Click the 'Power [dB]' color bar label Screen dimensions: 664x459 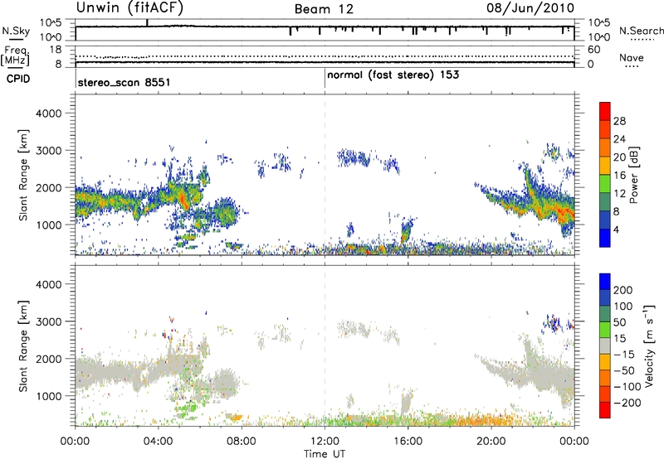point(633,175)
